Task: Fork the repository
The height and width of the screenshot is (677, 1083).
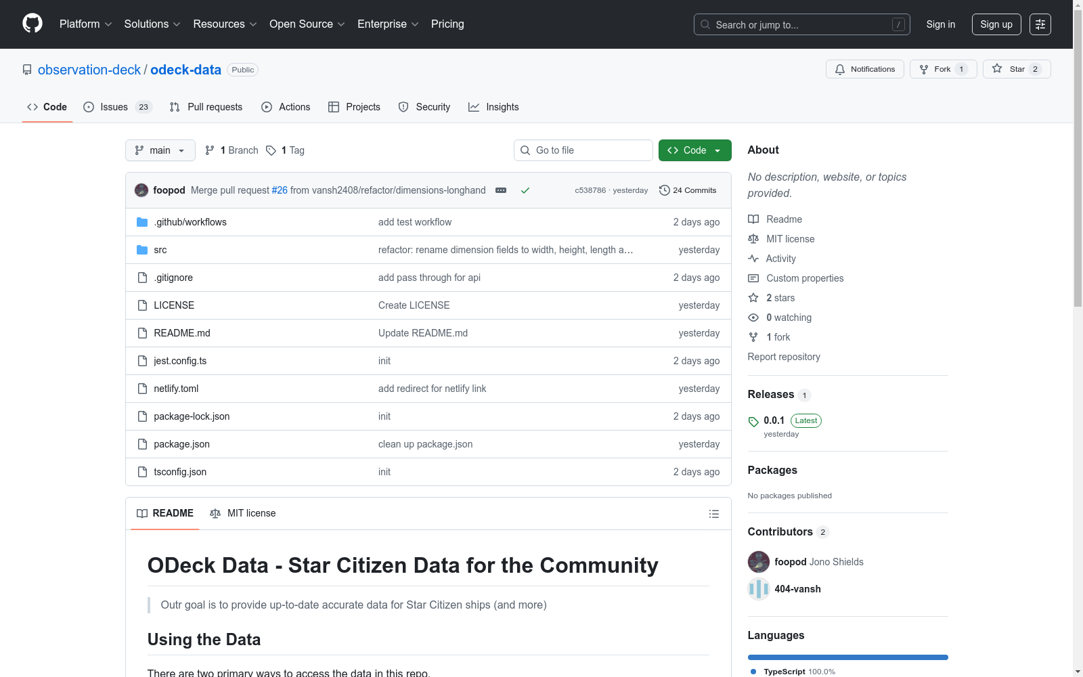Action: click(944, 69)
